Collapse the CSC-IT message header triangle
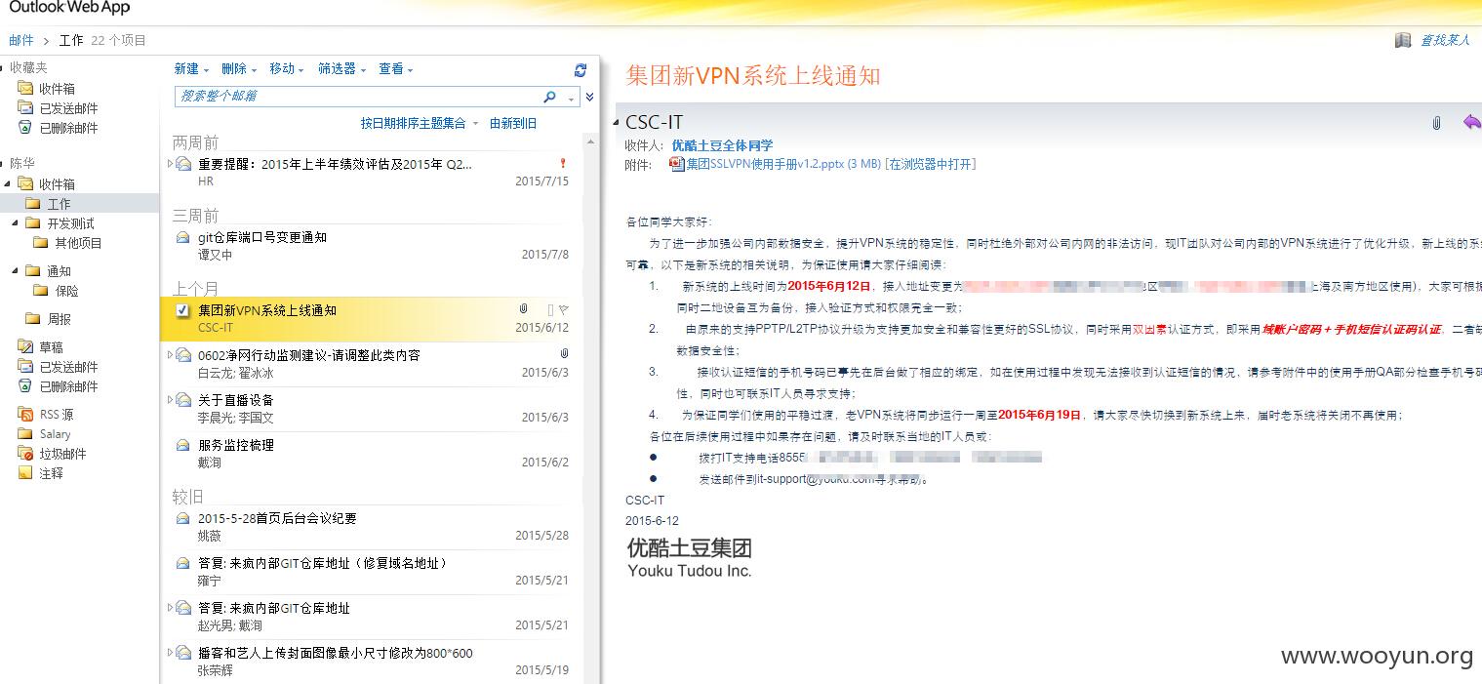Viewport: 1482px width, 684px height. [x=617, y=123]
